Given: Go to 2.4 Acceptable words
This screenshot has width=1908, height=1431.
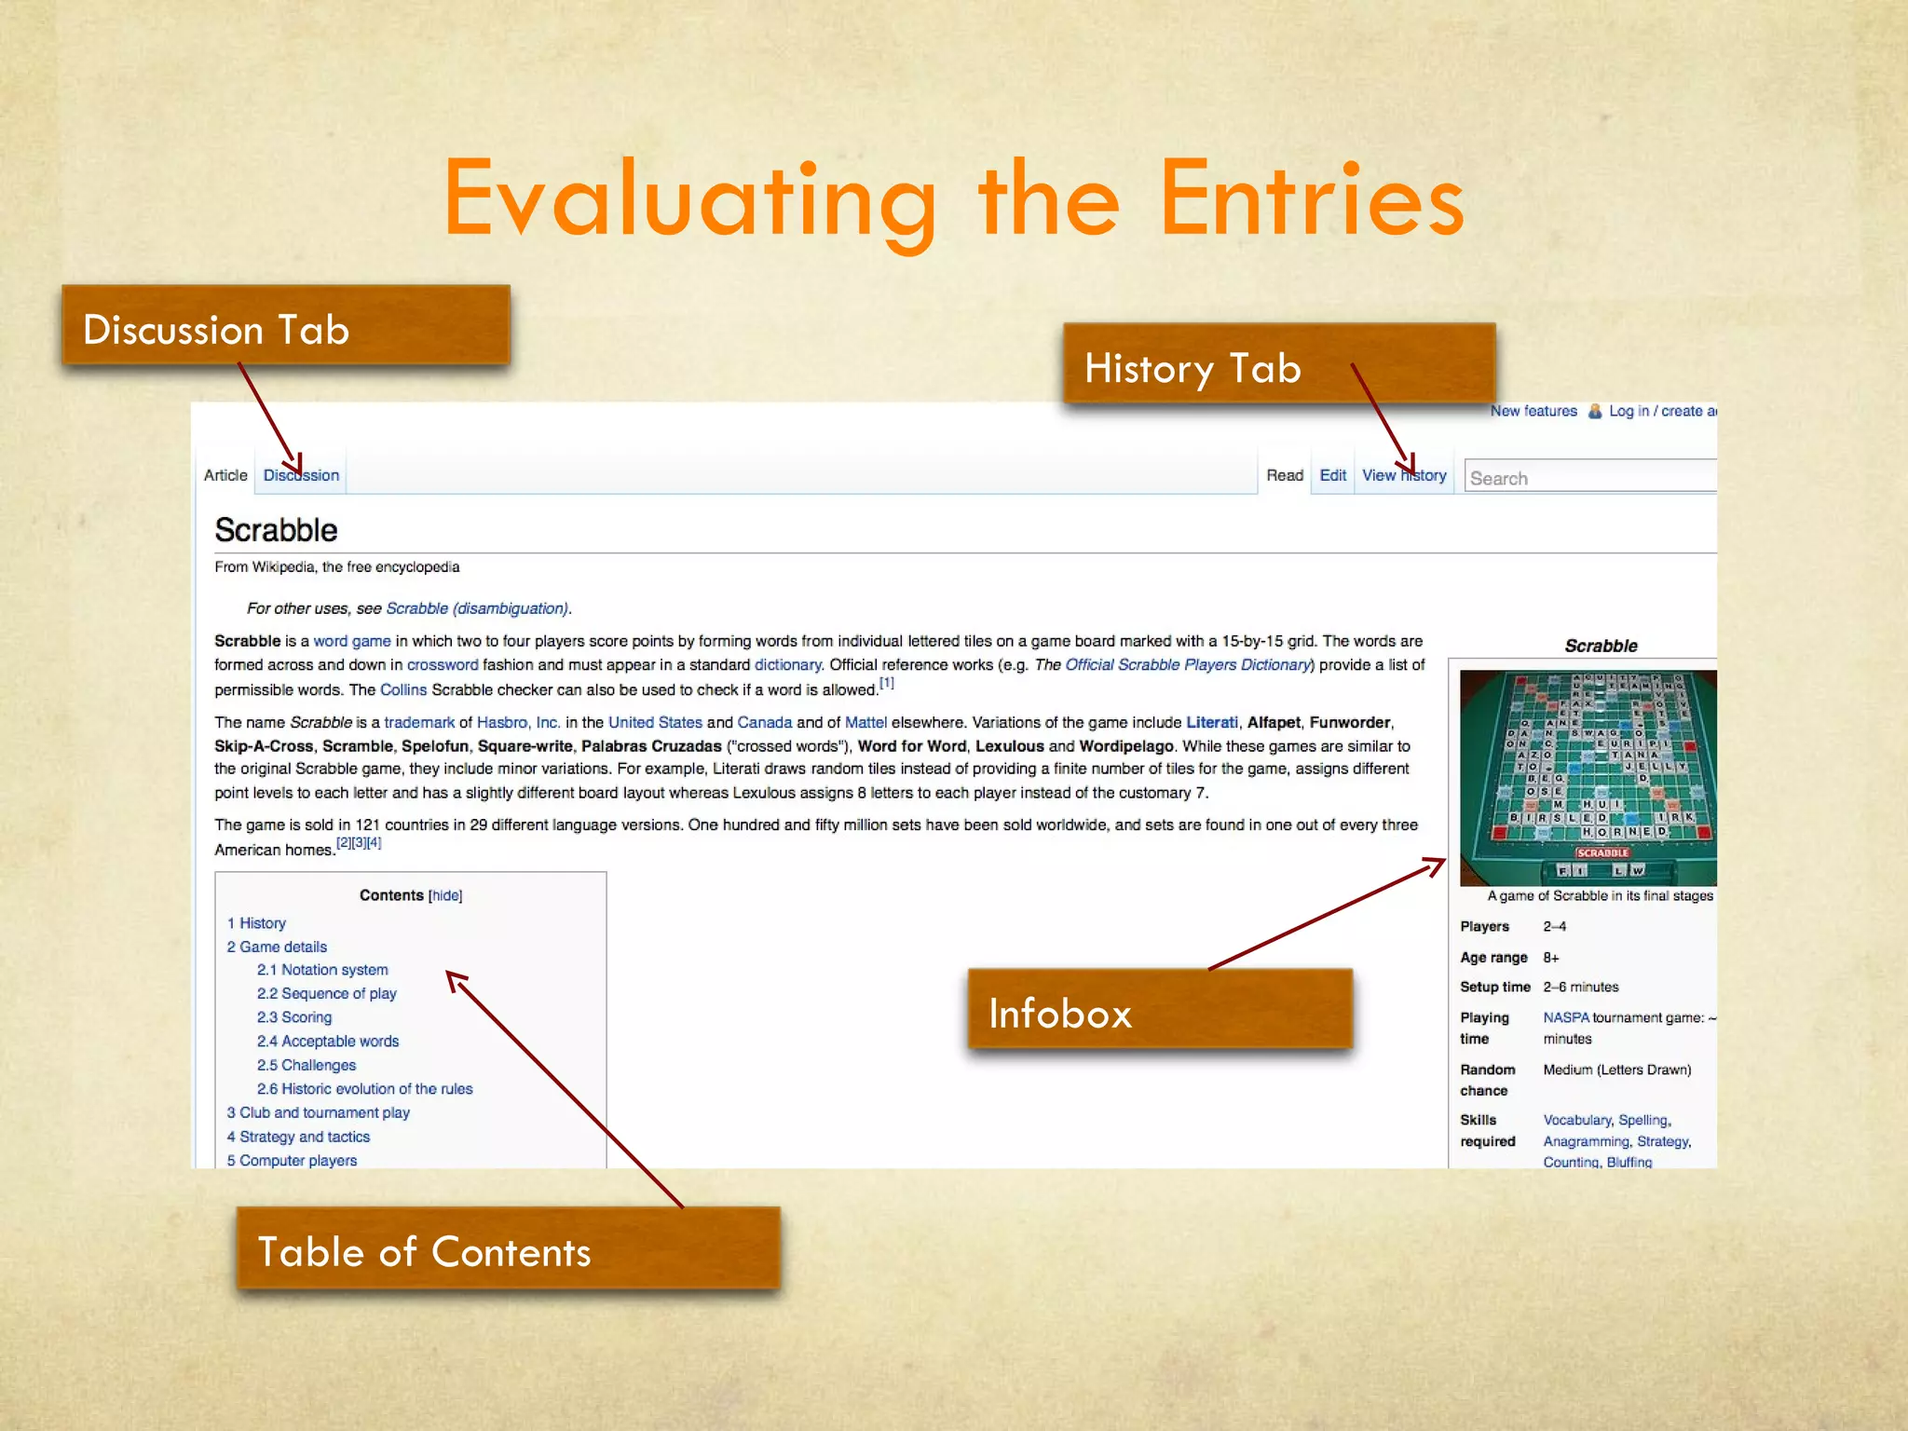Looking at the screenshot, I should 328,1042.
